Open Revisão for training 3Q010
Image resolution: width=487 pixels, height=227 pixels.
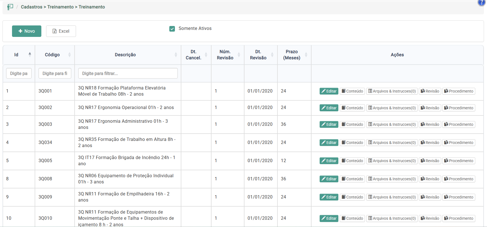click(x=430, y=218)
